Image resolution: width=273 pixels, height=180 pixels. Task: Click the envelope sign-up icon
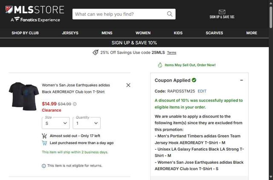click(222, 12)
